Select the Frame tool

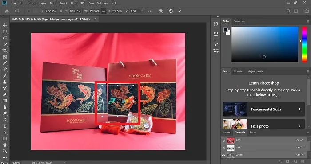(5, 57)
